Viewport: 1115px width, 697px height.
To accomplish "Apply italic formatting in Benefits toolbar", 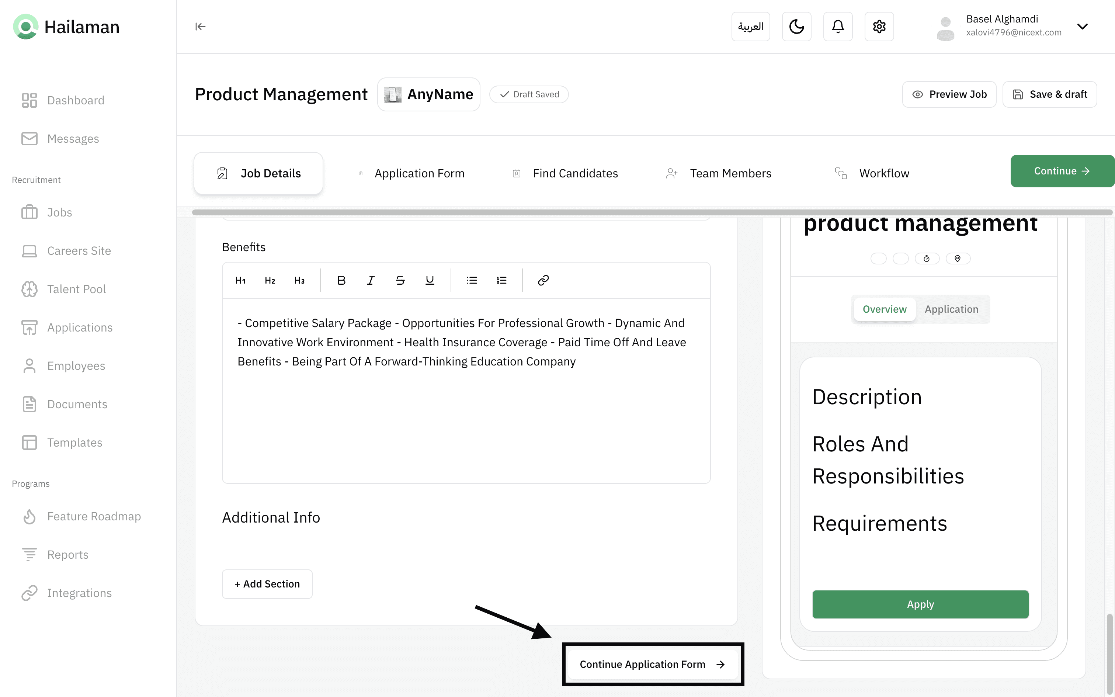I will point(371,280).
